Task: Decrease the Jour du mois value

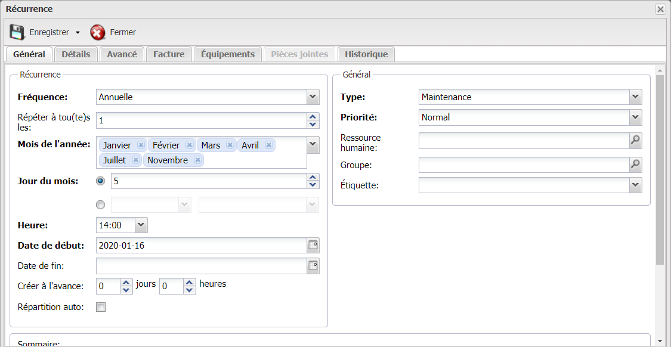Action: [x=313, y=185]
